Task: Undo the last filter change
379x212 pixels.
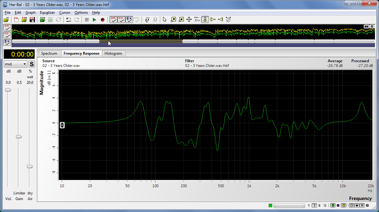Action: pos(69,19)
